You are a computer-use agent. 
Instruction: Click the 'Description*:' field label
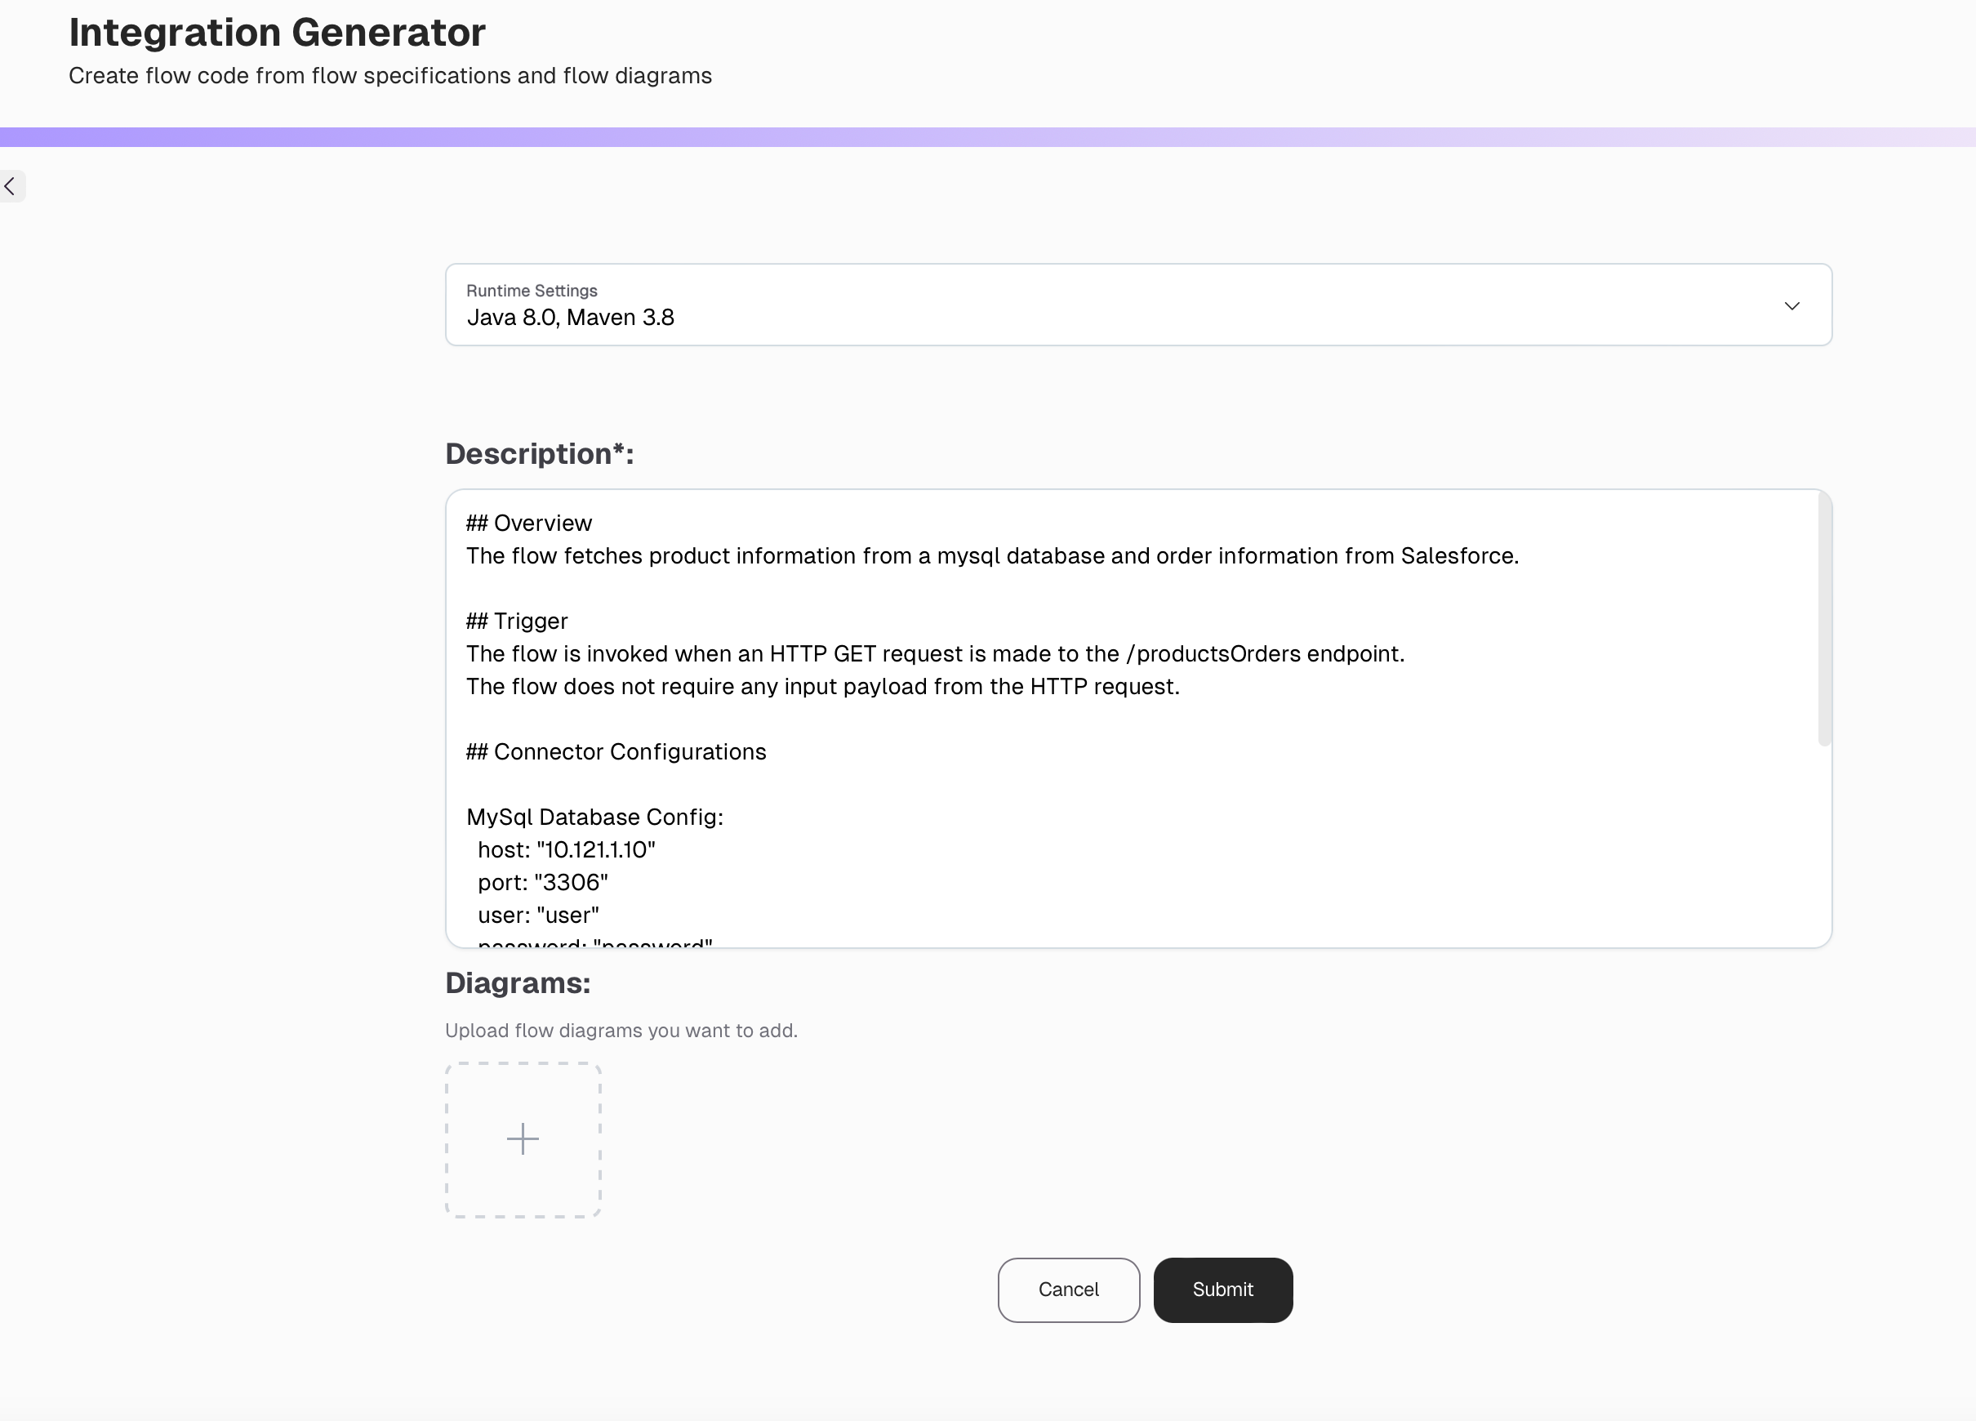point(539,454)
